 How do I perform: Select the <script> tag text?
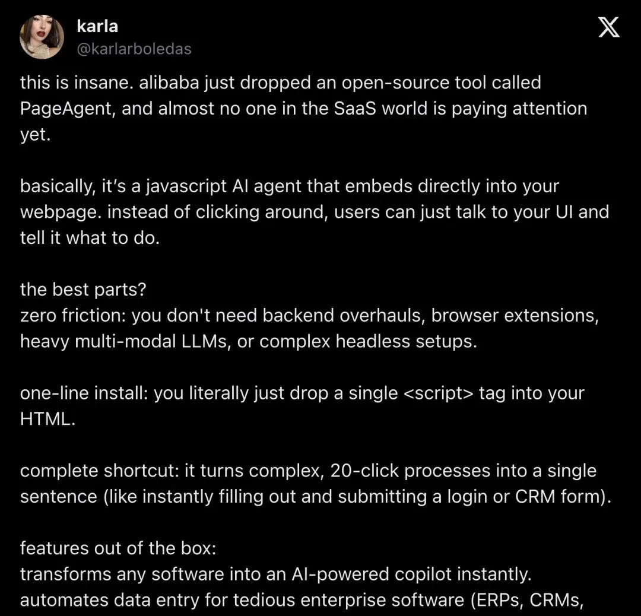[438, 393]
